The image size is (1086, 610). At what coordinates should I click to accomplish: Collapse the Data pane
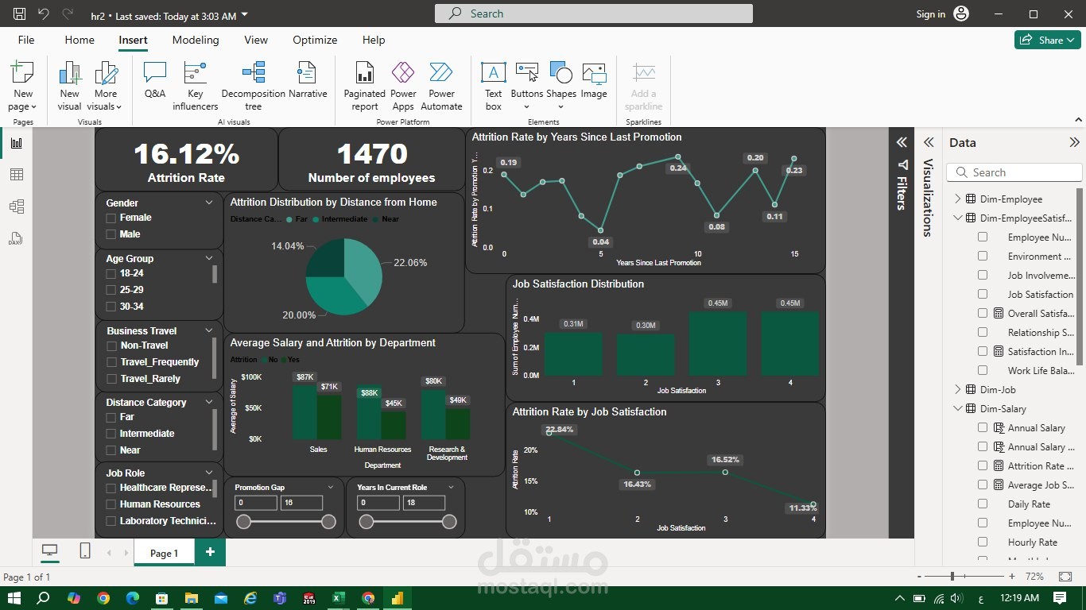[x=1074, y=142]
